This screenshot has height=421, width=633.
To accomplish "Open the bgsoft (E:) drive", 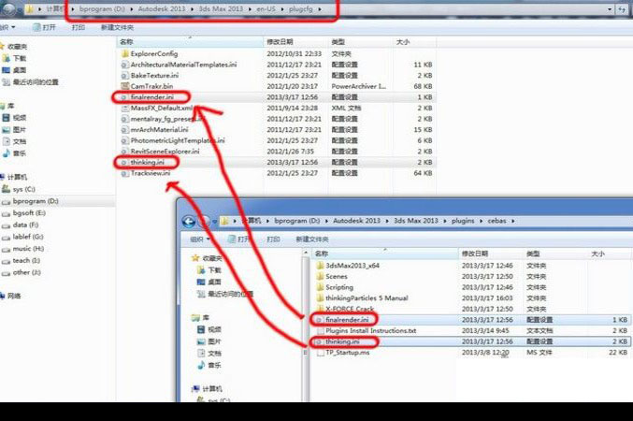I will coord(23,213).
